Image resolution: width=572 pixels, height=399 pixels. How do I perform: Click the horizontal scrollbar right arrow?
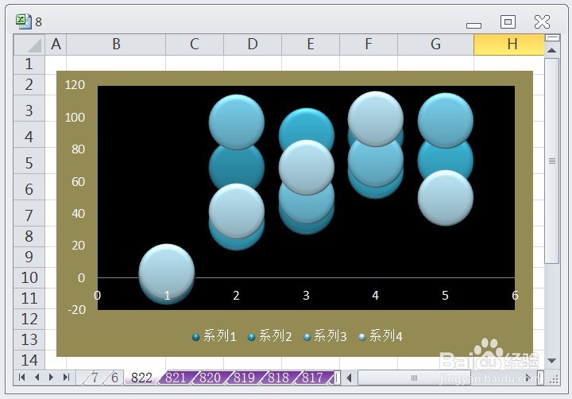pos(528,378)
